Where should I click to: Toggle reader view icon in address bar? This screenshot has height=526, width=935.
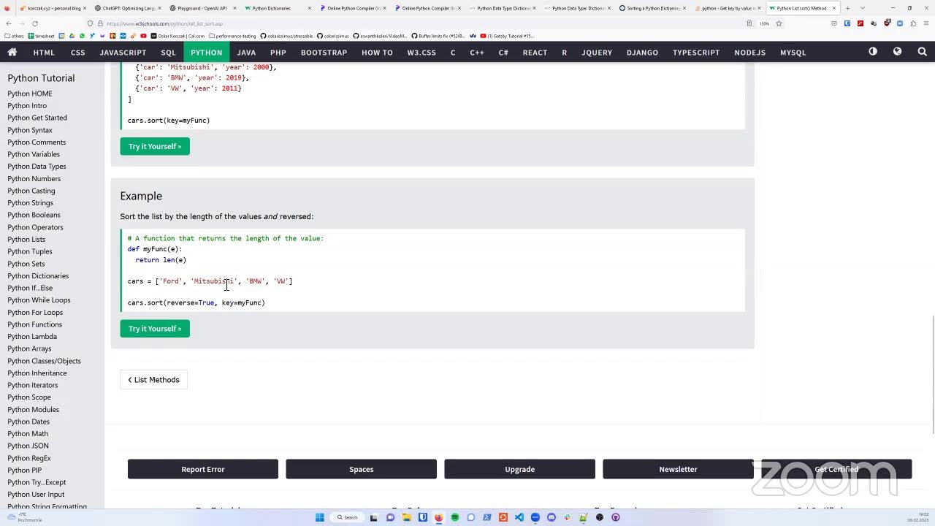749,23
